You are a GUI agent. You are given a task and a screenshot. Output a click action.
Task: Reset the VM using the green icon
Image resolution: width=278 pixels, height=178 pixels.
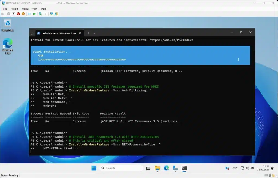coord(34,14)
